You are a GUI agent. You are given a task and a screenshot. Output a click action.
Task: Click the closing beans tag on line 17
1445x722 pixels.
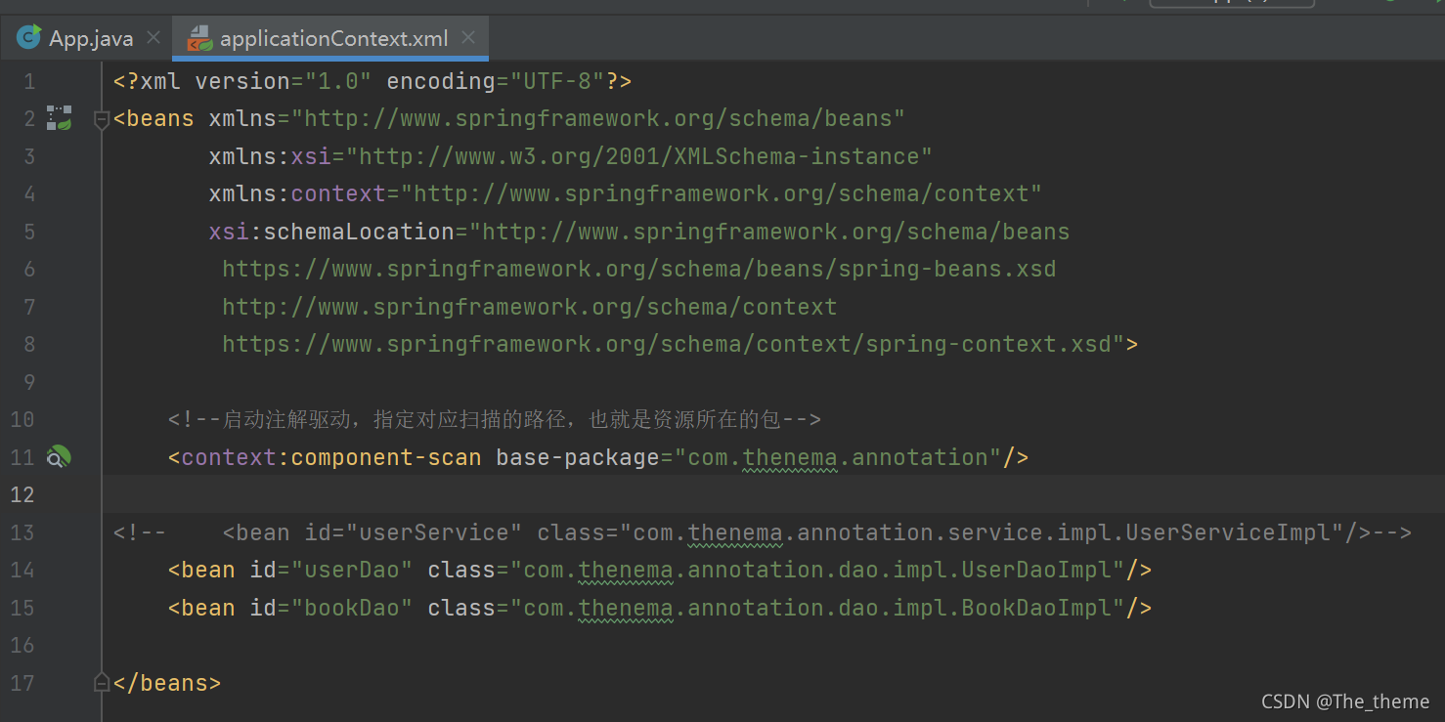coord(167,683)
